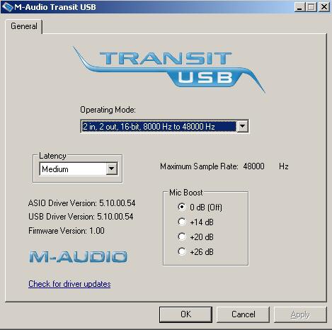Click the Maximum Sample Rate value 48000
This screenshot has width=332, height=330.
253,166
